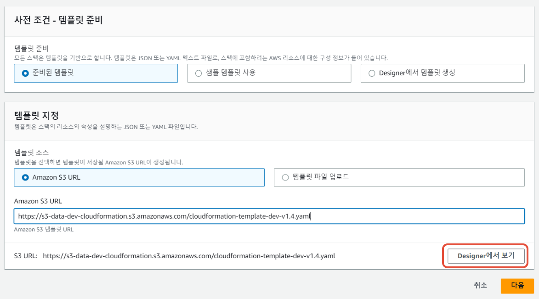
Task: Click the 템플릿 지정 section heading
Action: click(36, 115)
